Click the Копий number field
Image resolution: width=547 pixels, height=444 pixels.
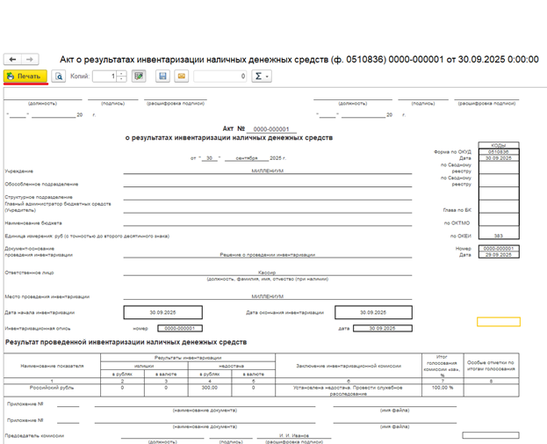104,76
